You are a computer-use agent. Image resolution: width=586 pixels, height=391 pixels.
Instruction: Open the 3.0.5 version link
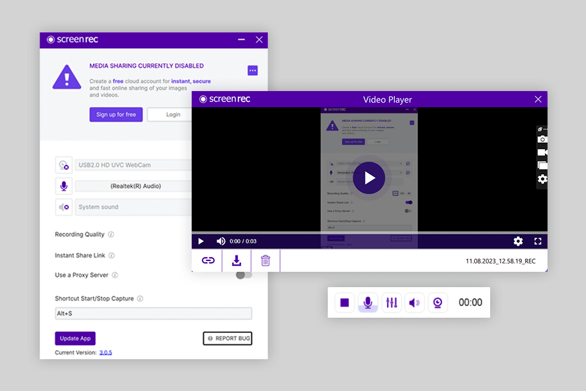(106, 353)
